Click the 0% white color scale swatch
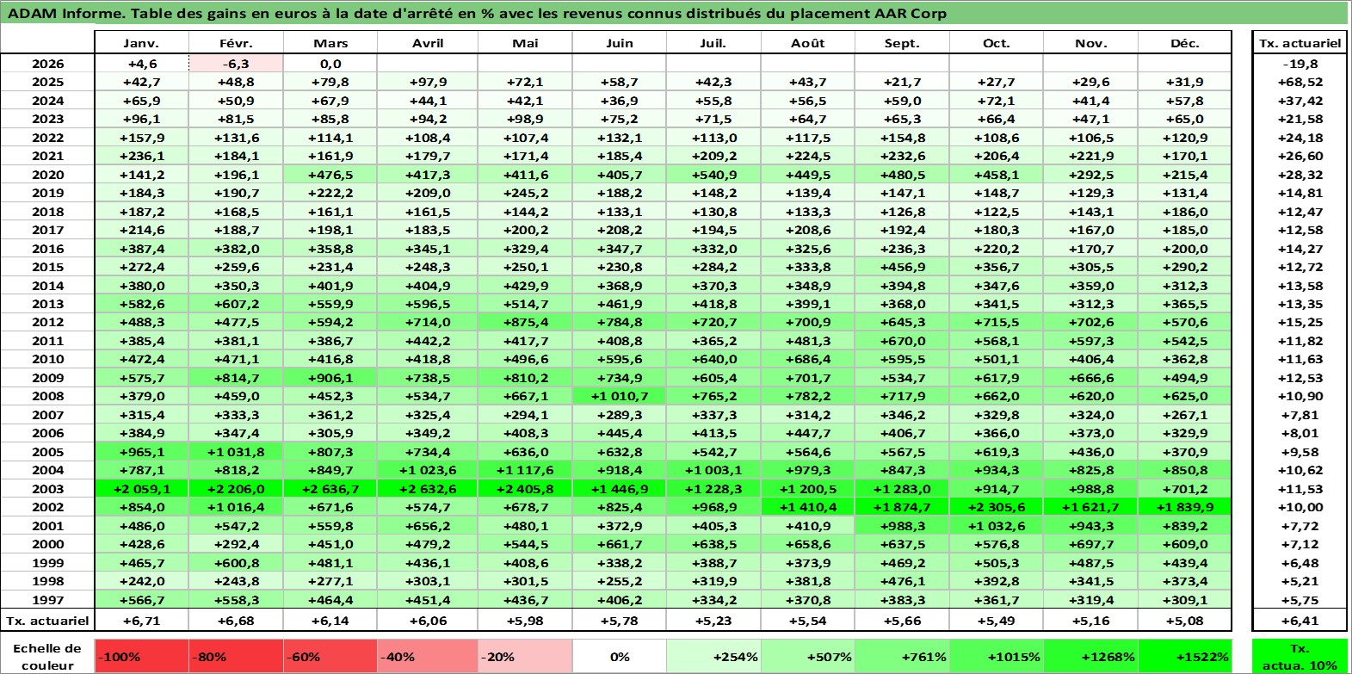Image resolution: width=1352 pixels, height=674 pixels. point(619,656)
